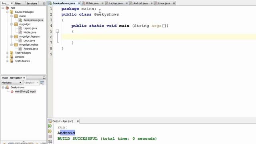Click the 'BUILD SUCCESSFUL' output line

click(107, 139)
